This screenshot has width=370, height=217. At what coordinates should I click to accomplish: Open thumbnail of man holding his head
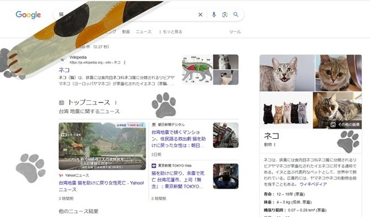pos(225,176)
